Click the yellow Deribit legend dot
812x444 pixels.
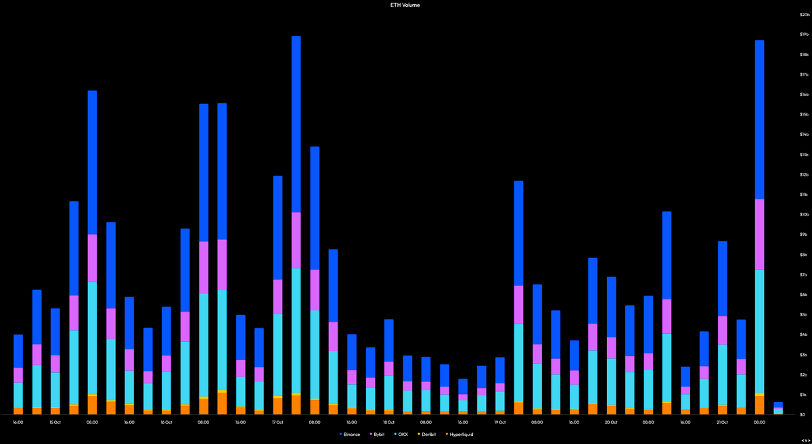(x=418, y=435)
